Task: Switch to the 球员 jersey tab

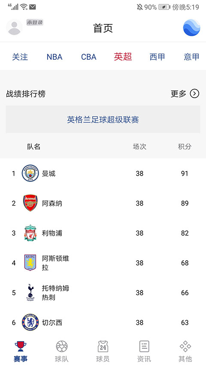Action: coord(103,351)
